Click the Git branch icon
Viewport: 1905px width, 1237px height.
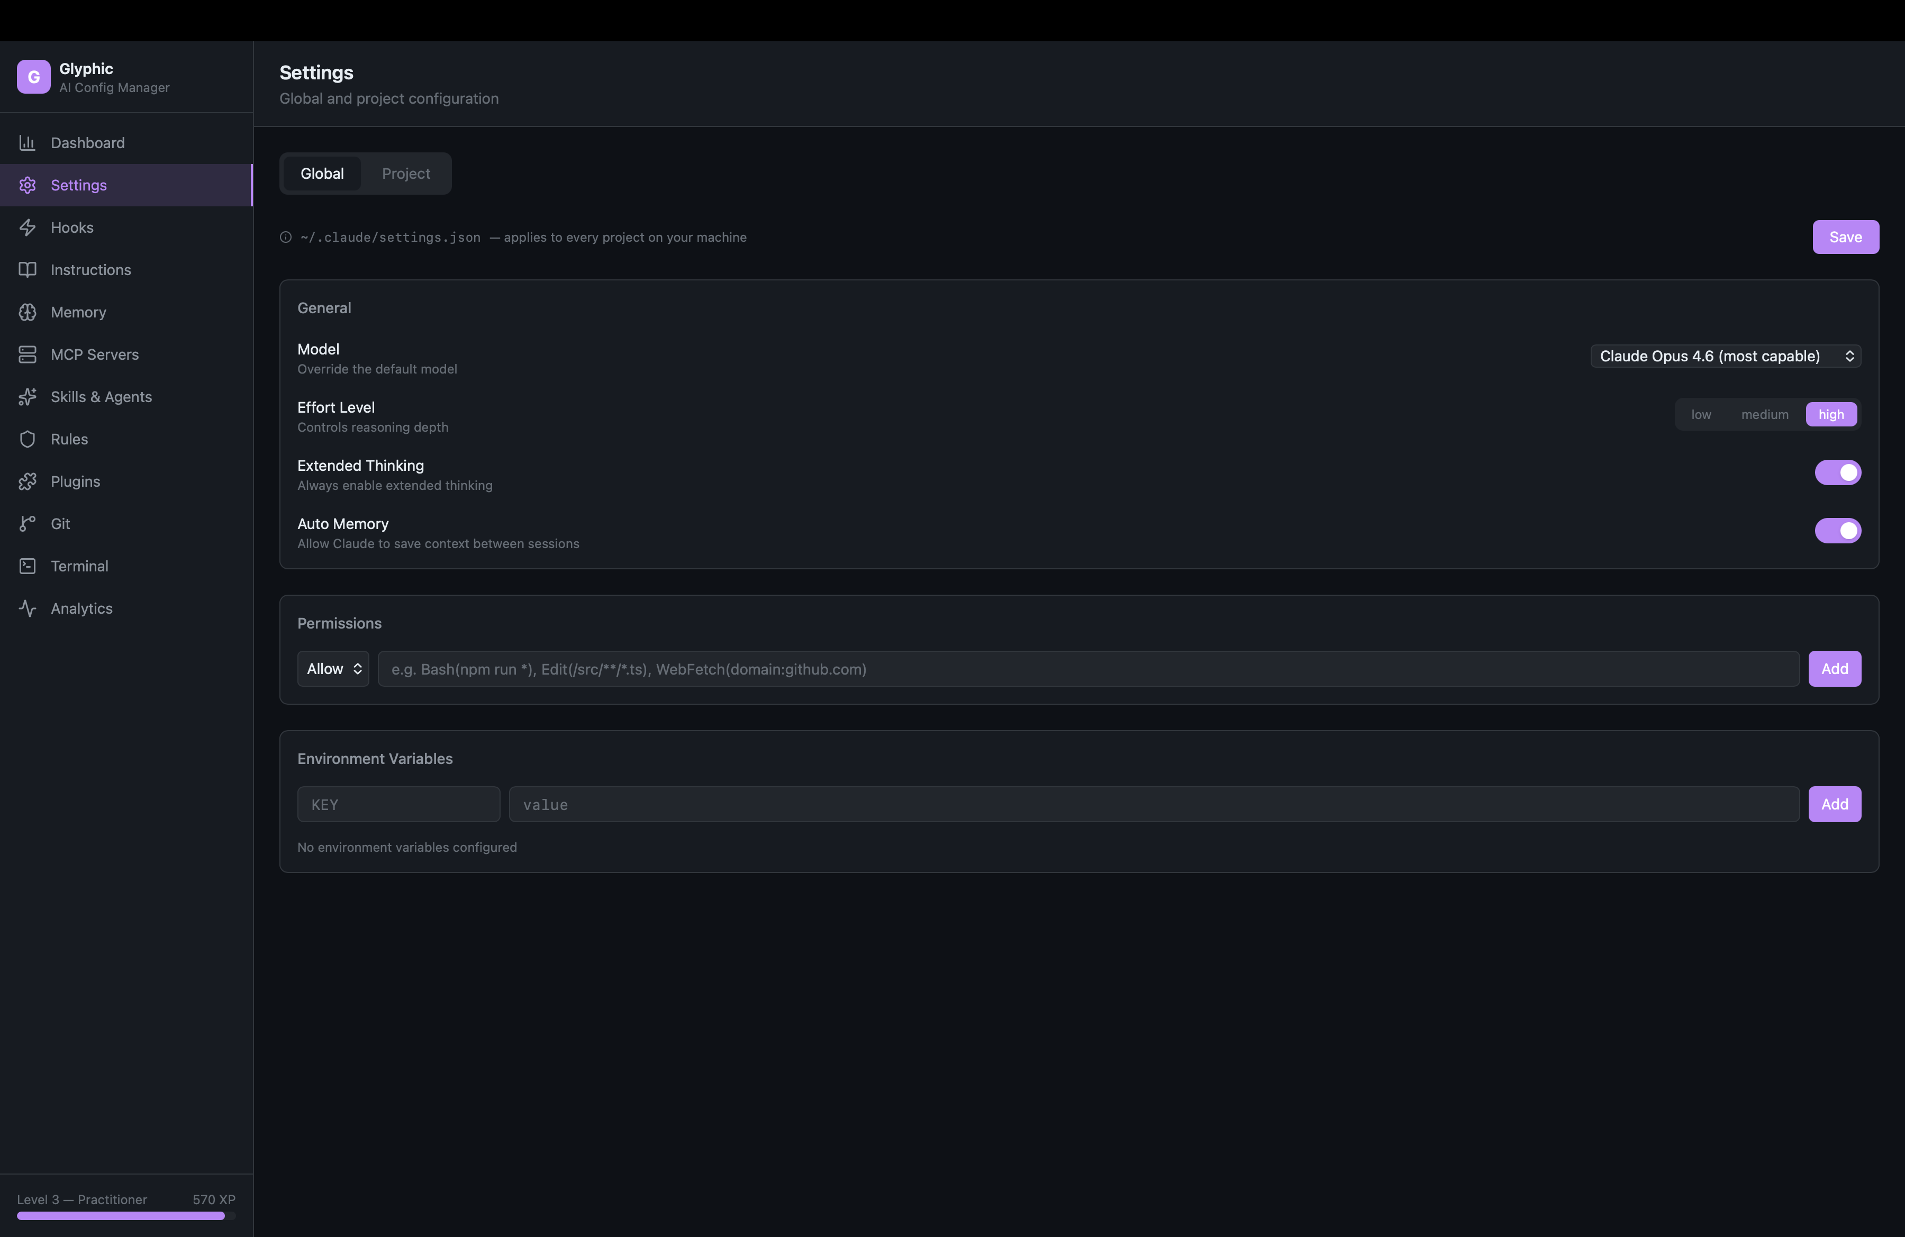(27, 524)
